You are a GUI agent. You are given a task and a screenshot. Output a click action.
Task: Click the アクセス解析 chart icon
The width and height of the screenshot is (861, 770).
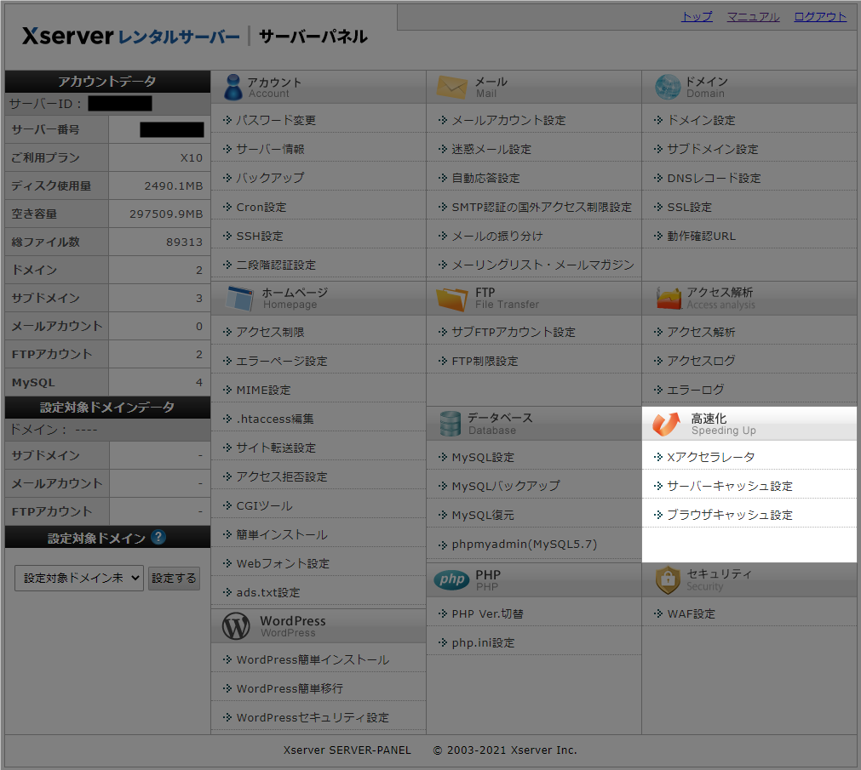(x=669, y=299)
